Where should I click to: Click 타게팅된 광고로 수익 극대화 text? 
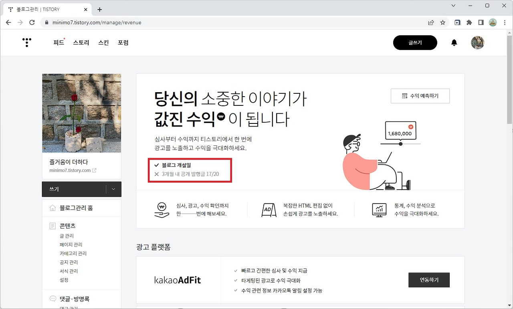pyautogui.click(x=271, y=281)
